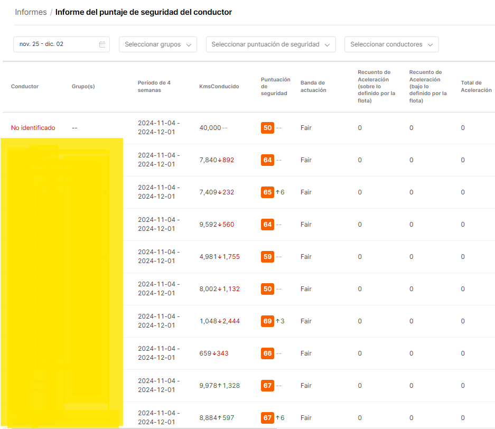The width and height of the screenshot is (495, 429).
Task: Click the orange score badge 69
Action: (x=267, y=321)
